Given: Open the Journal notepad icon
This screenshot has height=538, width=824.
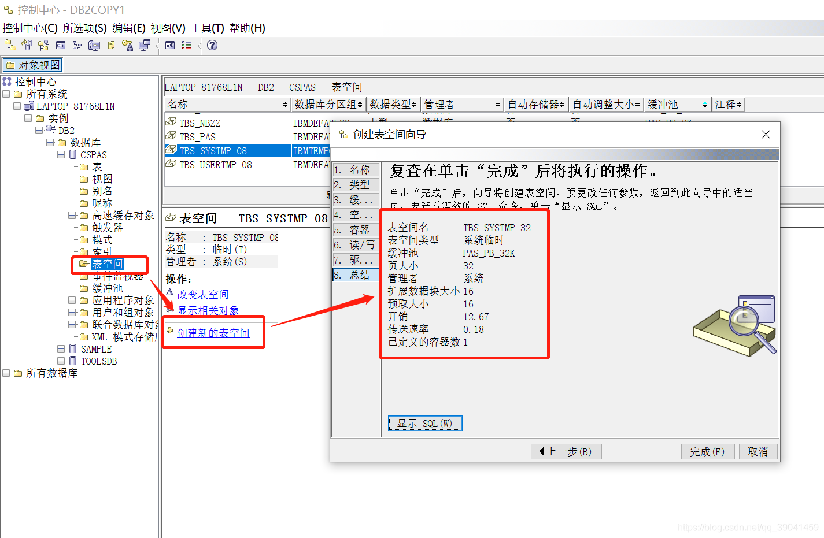Looking at the screenshot, I should tap(110, 44).
